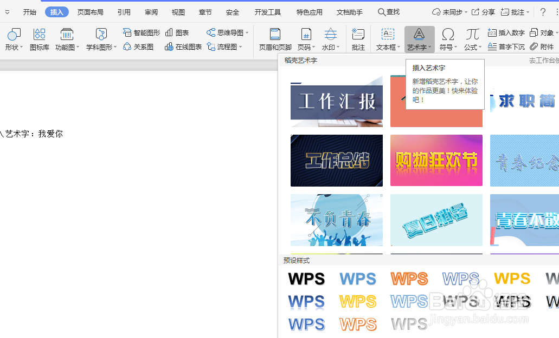Viewport: 559px width, 338px height.
Task: Select the yellow WPS preset style, first row
Action: click(512, 279)
